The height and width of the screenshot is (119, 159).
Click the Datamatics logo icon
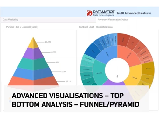[90, 13]
